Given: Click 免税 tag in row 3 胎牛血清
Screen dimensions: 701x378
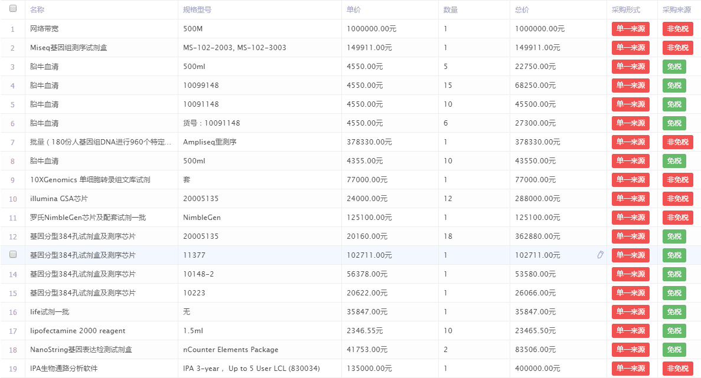Looking at the screenshot, I should (674, 67).
